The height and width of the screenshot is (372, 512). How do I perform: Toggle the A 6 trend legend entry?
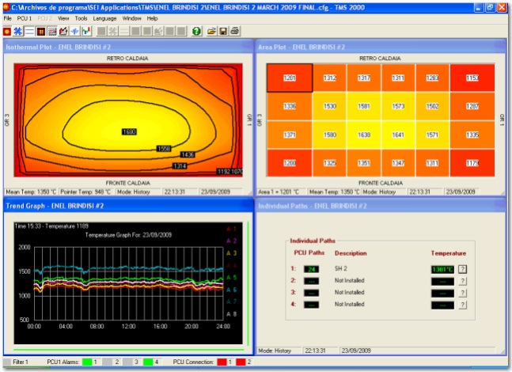tap(232, 290)
